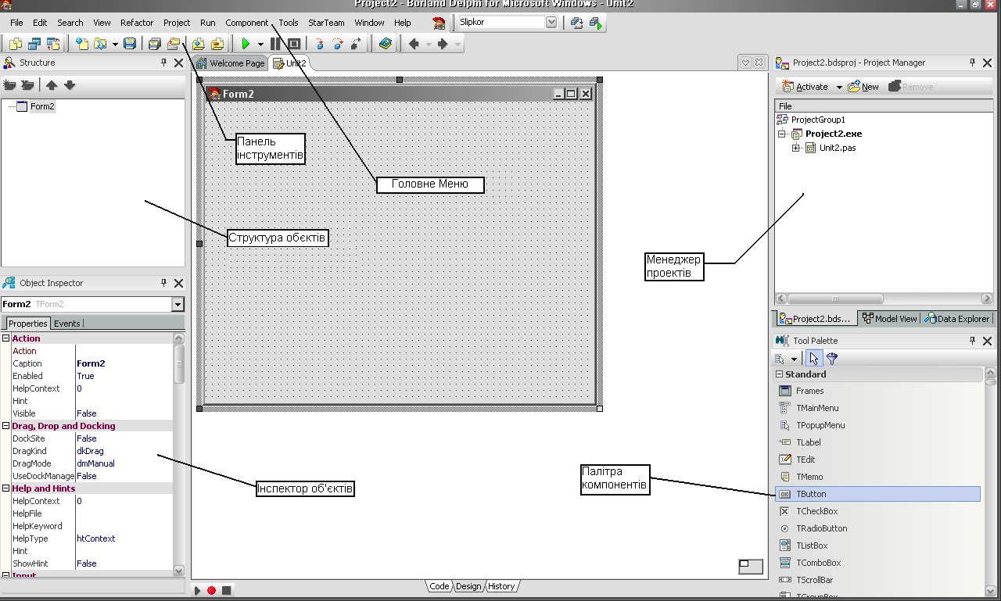Select the TCheckBox component
The image size is (1001, 601).
[x=877, y=511]
